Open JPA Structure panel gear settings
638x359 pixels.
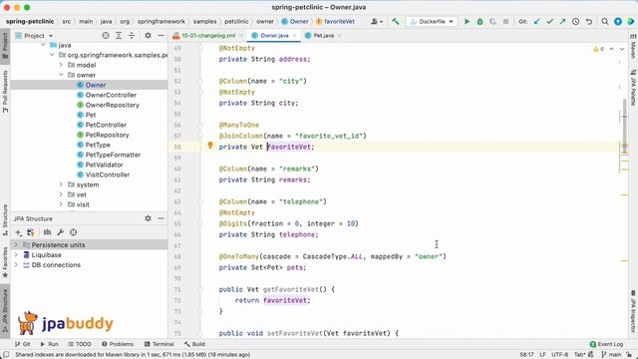(x=149, y=218)
